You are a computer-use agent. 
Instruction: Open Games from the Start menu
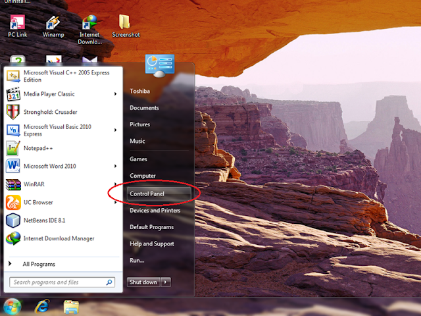[x=138, y=159]
